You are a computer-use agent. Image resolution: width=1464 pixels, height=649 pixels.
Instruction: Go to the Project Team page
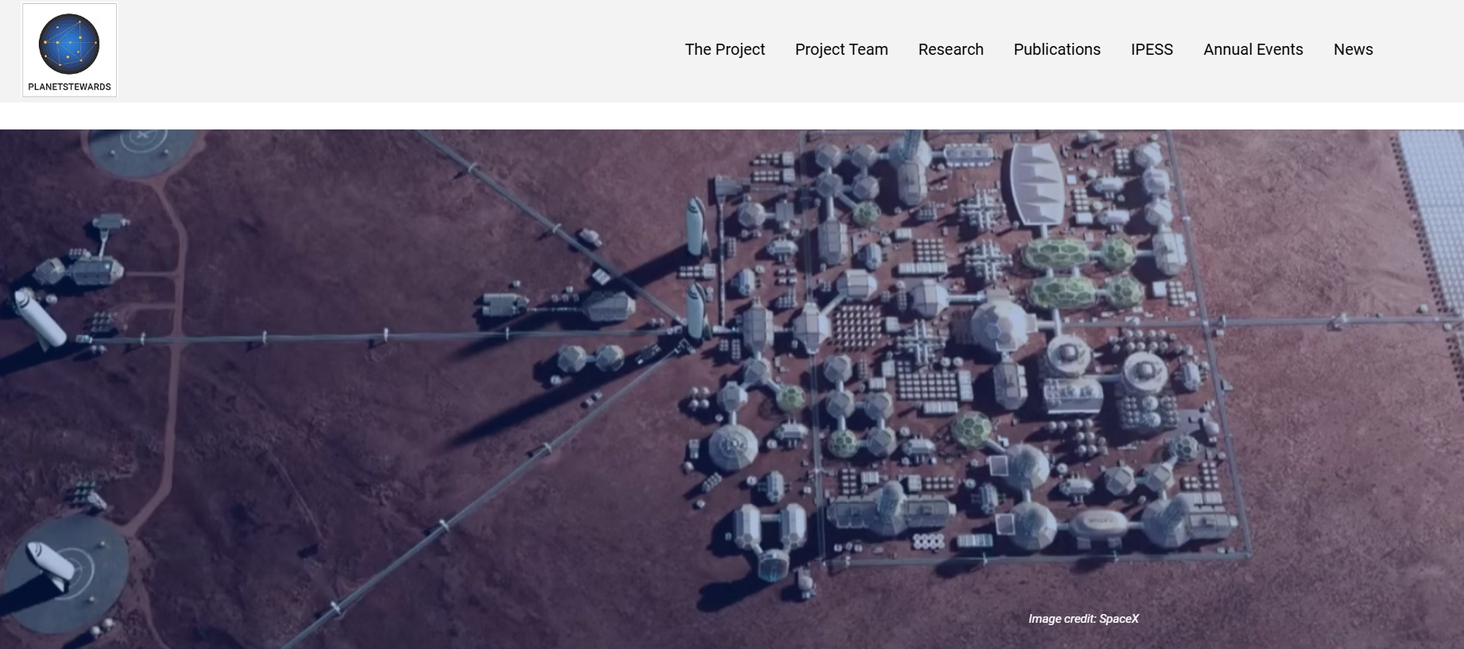tap(842, 49)
